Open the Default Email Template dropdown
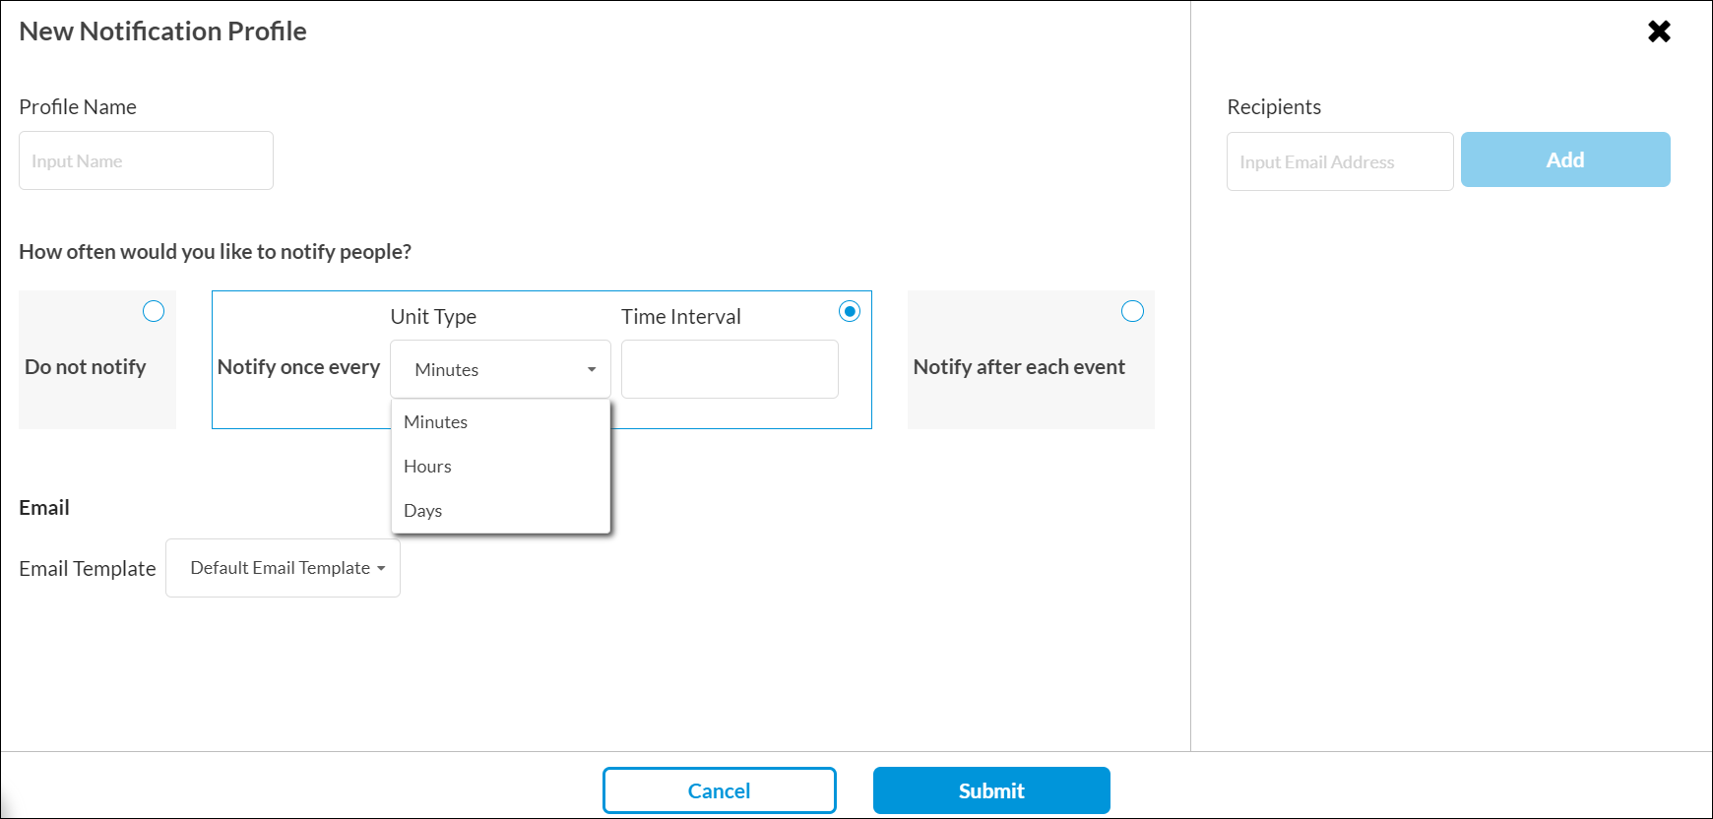 point(283,568)
